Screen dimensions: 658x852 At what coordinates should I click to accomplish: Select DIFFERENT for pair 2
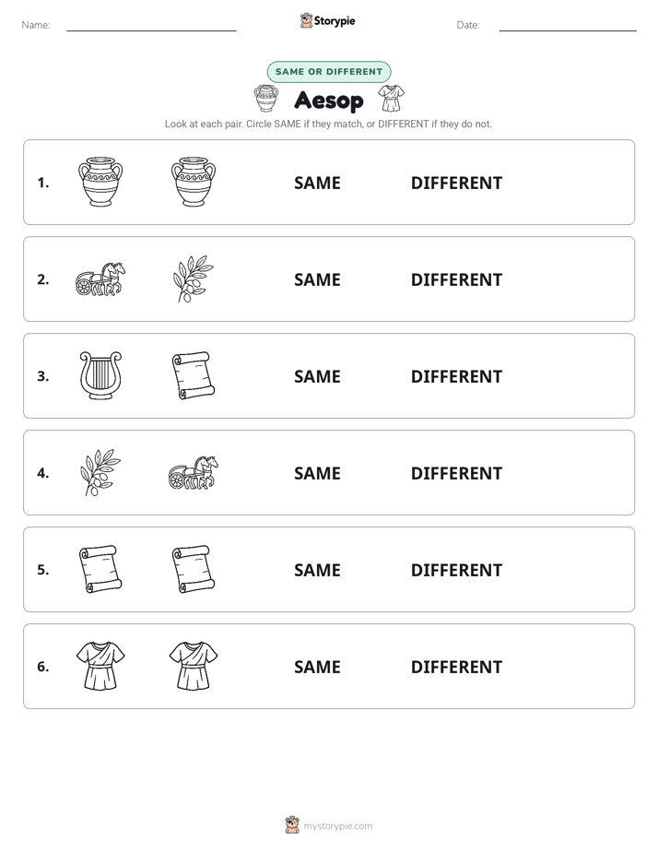[x=456, y=279]
